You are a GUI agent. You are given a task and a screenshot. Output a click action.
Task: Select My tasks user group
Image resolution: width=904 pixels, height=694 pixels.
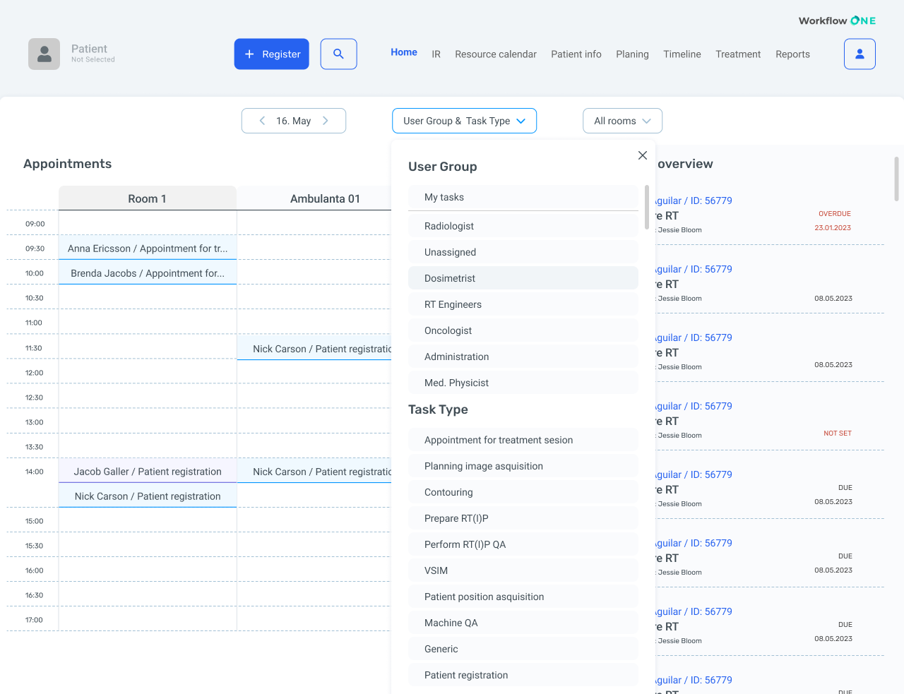[x=523, y=197]
